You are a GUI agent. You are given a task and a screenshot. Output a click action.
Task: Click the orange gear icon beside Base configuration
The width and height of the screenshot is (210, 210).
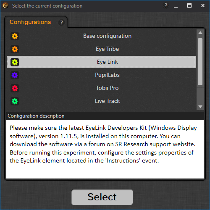point(15,36)
